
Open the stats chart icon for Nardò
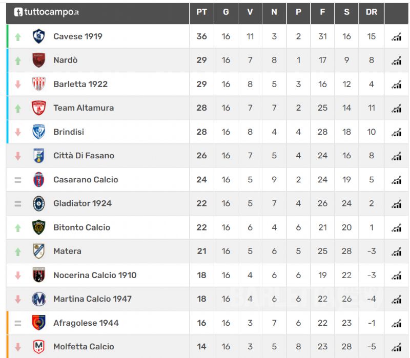click(396, 60)
